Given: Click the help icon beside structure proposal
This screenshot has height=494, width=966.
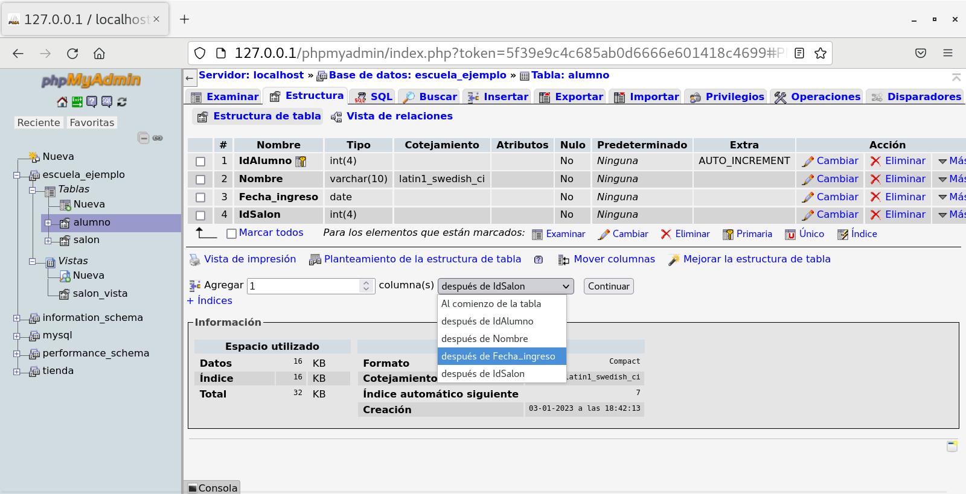Looking at the screenshot, I should pos(539,260).
